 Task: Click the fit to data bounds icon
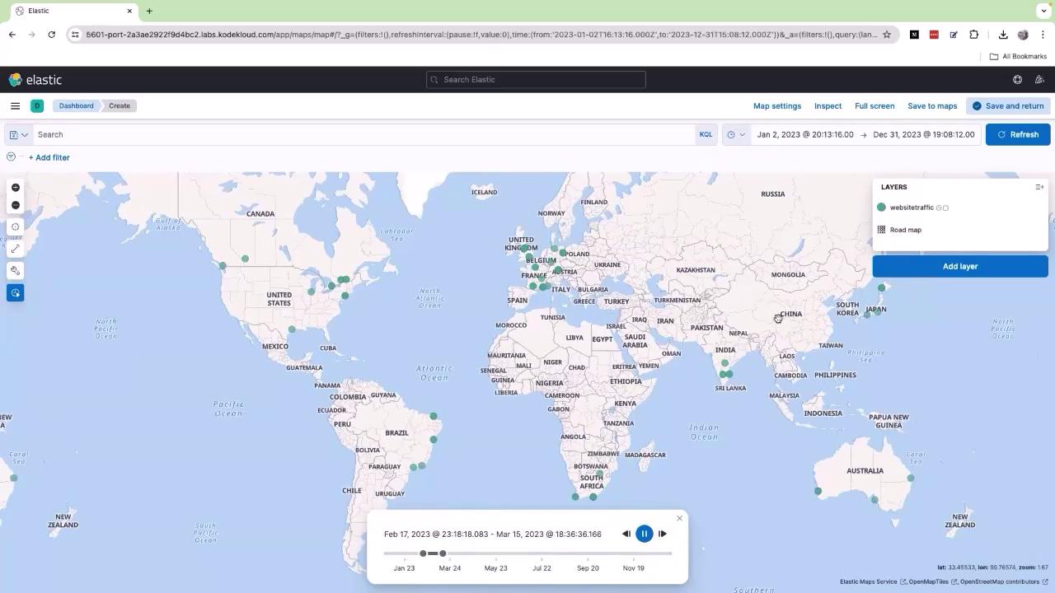pos(15,226)
